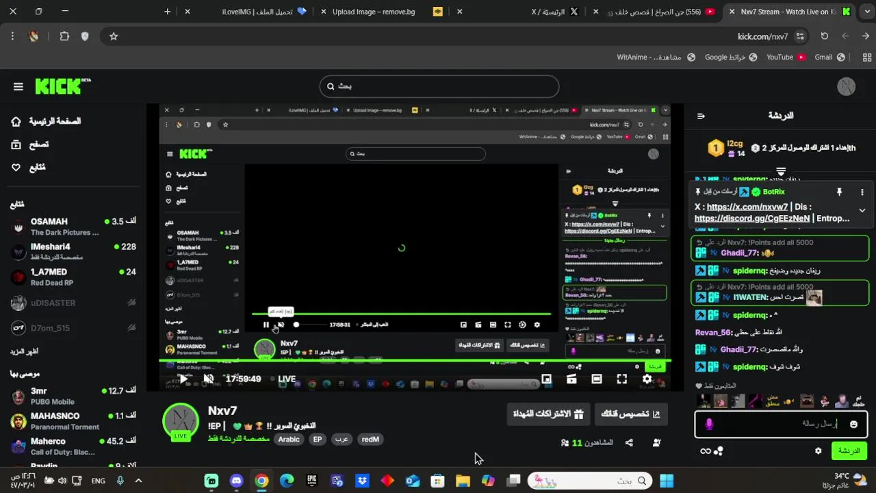Switch to the iLoveIMG browser tab

(x=257, y=12)
